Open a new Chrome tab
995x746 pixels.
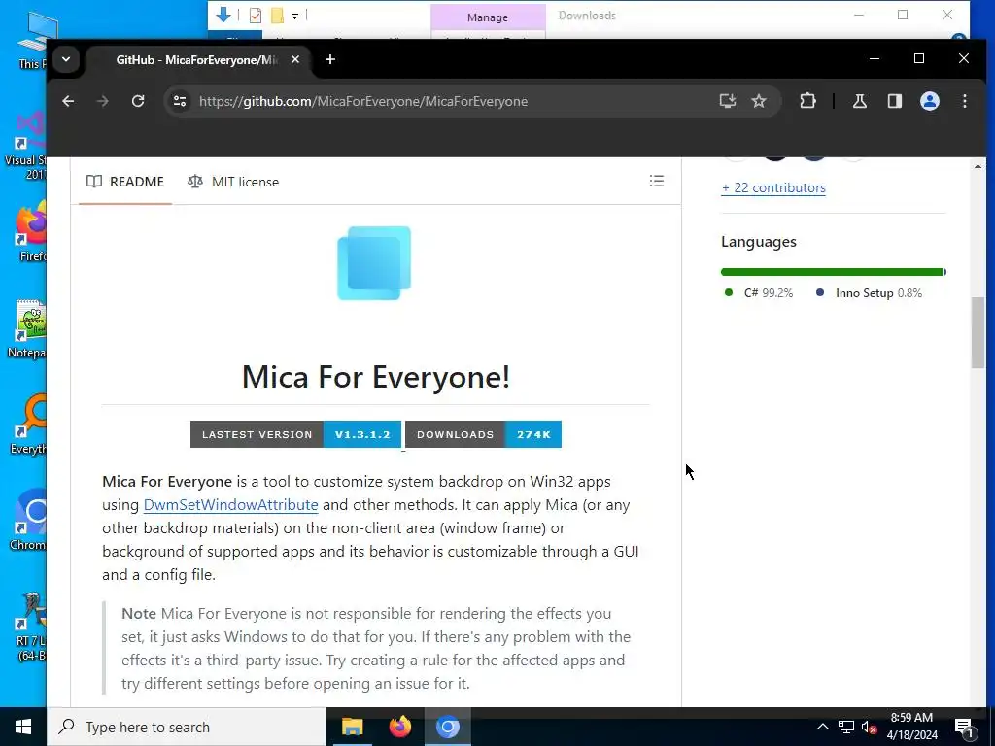330,59
